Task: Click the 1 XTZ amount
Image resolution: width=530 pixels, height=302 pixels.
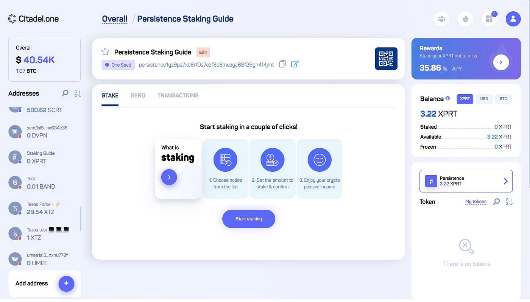Action: 34,238
